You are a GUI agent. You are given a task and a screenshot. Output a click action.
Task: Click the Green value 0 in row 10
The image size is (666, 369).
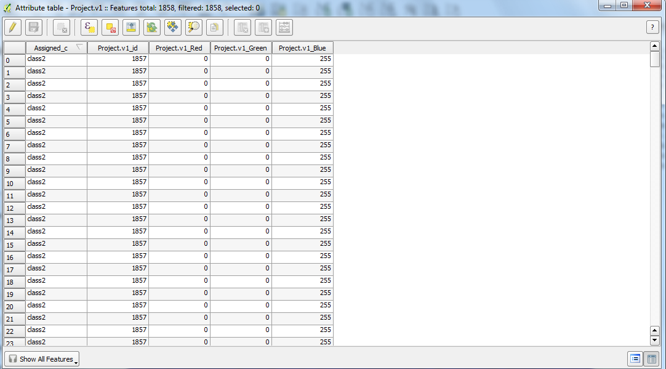tap(241, 184)
